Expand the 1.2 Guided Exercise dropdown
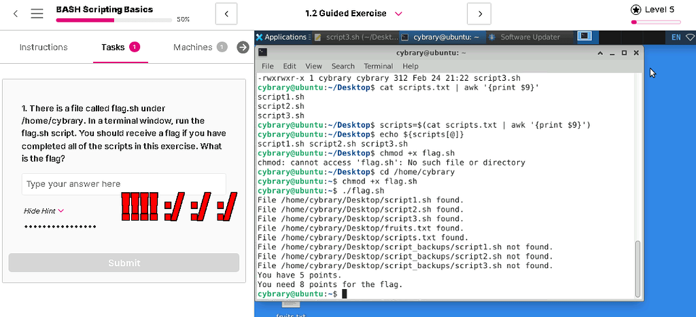Image resolution: width=696 pixels, height=317 pixels. pyautogui.click(x=398, y=14)
